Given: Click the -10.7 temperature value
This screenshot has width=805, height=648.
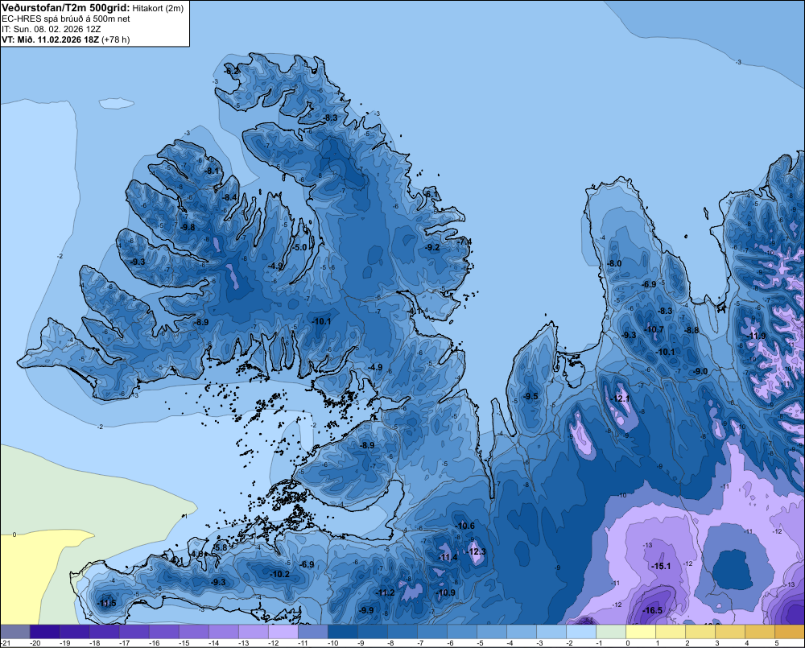Looking at the screenshot, I should 654,330.
